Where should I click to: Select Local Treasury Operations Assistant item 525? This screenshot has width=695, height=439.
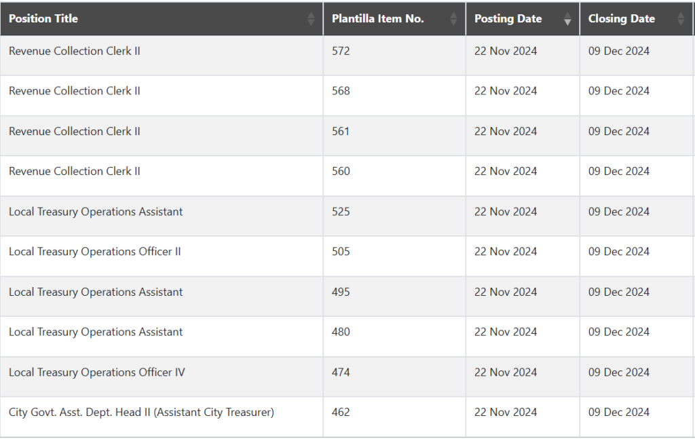pyautogui.click(x=96, y=212)
